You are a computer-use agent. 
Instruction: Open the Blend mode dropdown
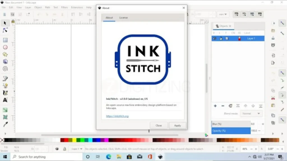pos(251,113)
